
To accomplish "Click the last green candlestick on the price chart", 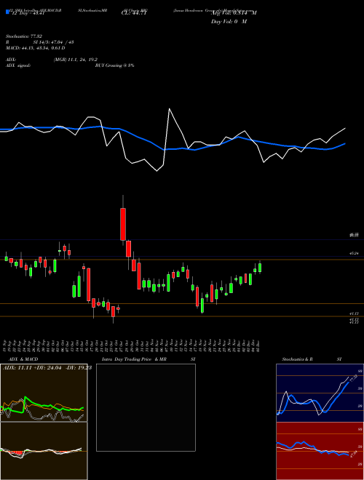I will [260, 268].
